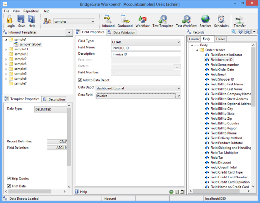Click the Field:Email field icon
The image size is (260, 203).
[207, 75]
